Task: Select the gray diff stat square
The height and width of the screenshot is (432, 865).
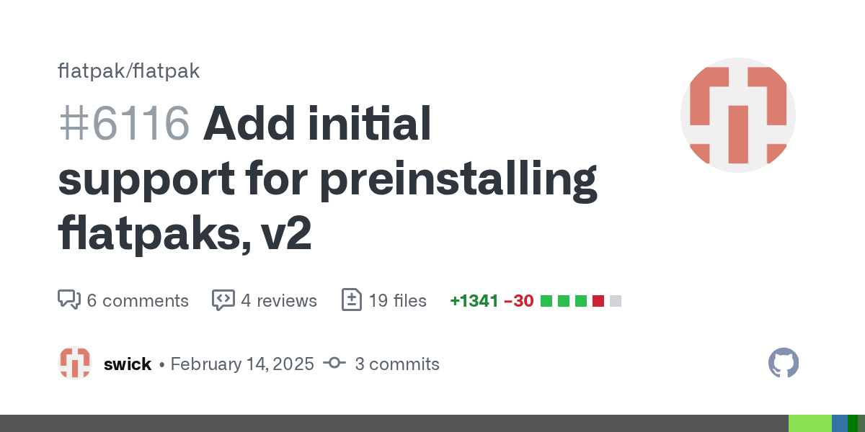Action: point(616,301)
